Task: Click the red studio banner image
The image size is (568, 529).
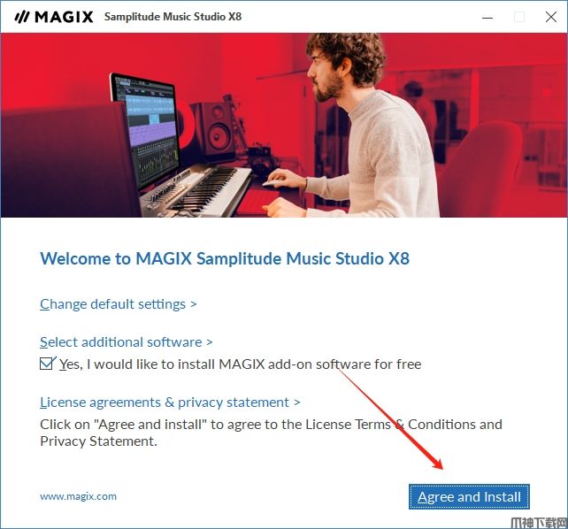Action: pos(284,126)
